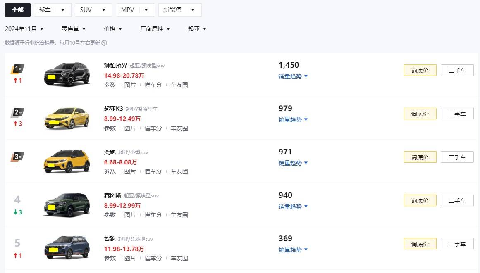Click 二手车 button for 奕跑

457,157
